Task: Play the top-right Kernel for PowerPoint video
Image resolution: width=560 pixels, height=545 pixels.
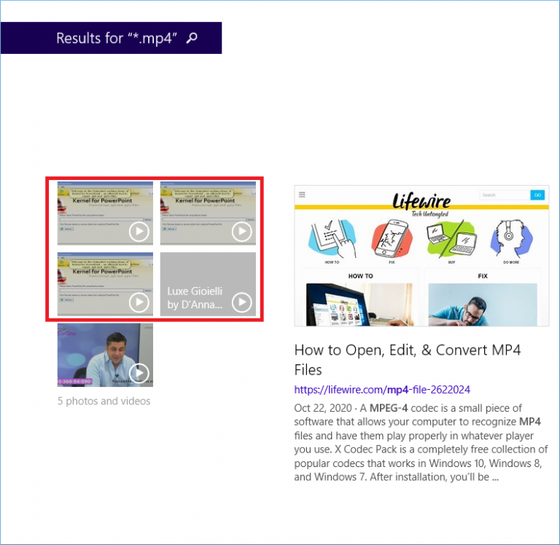Action: [208, 213]
